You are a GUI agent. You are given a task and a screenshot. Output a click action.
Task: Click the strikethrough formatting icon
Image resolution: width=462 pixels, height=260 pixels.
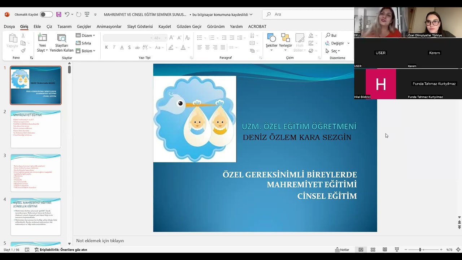[x=138, y=47]
